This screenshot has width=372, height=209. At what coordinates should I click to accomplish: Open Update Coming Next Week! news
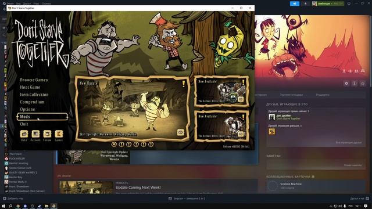pos(138,187)
